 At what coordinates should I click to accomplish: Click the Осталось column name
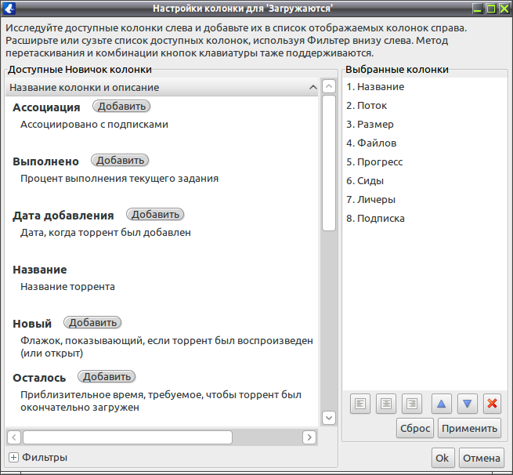[39, 378]
